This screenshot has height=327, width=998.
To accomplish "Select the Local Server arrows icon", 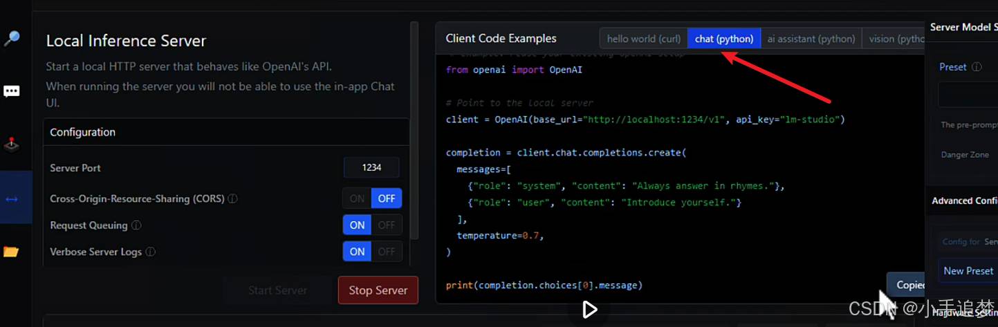I will [x=12, y=199].
